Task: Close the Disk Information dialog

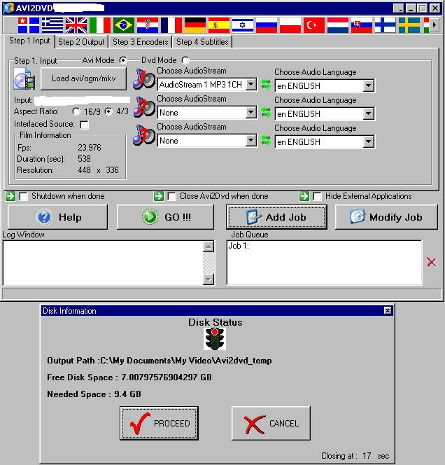Action: 388,310
